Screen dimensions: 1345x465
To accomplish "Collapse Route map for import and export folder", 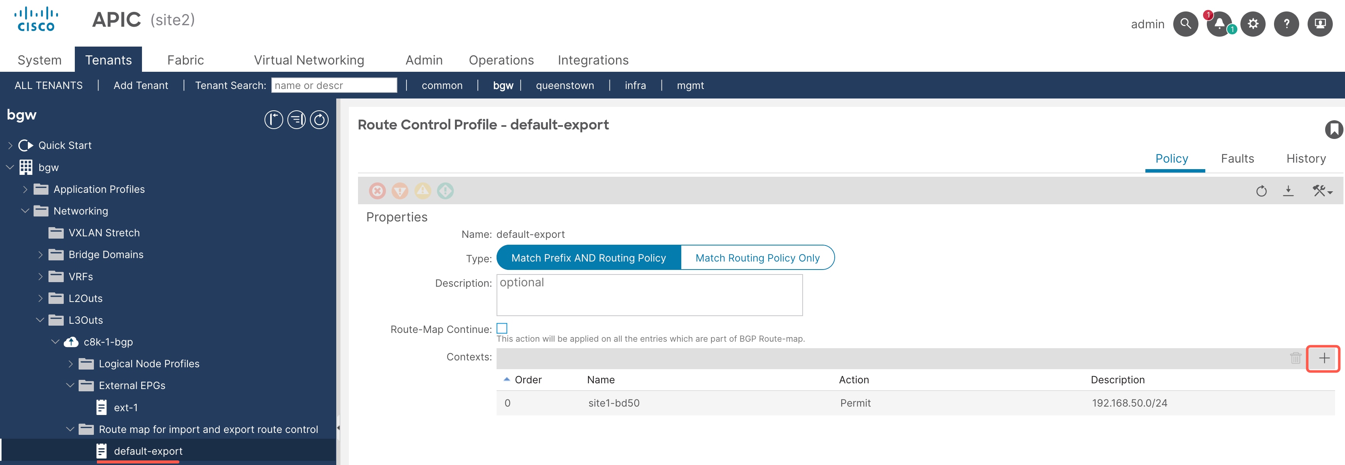I will [71, 429].
